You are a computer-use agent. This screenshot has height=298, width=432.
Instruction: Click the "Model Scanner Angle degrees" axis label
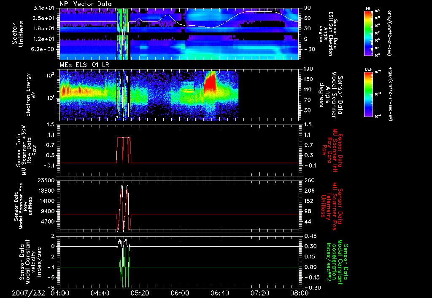(331, 95)
